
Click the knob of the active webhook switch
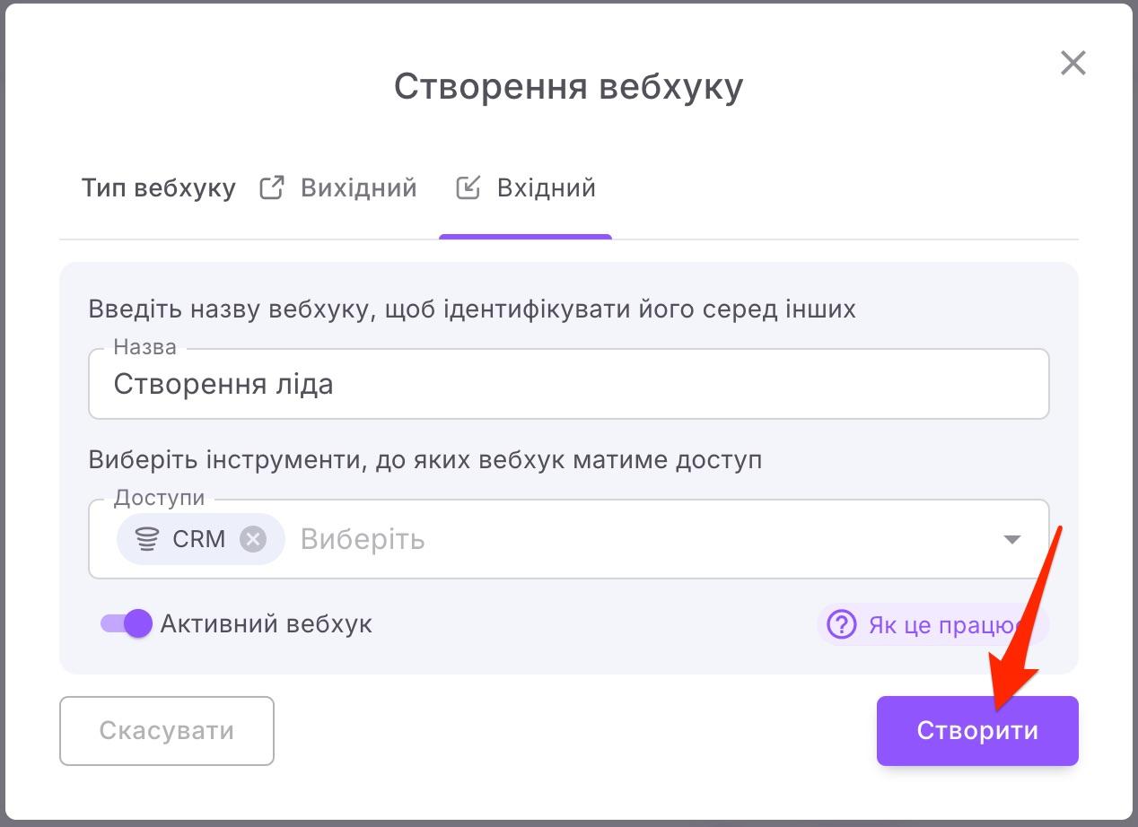coord(136,622)
